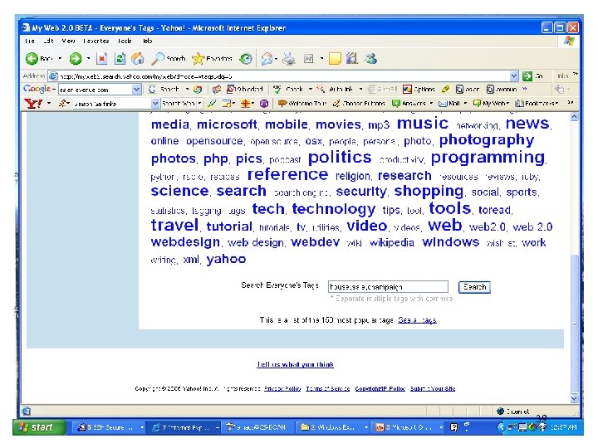The height and width of the screenshot is (448, 598).
Task: Click the Yahoo! Y logo icon
Action: 33,103
